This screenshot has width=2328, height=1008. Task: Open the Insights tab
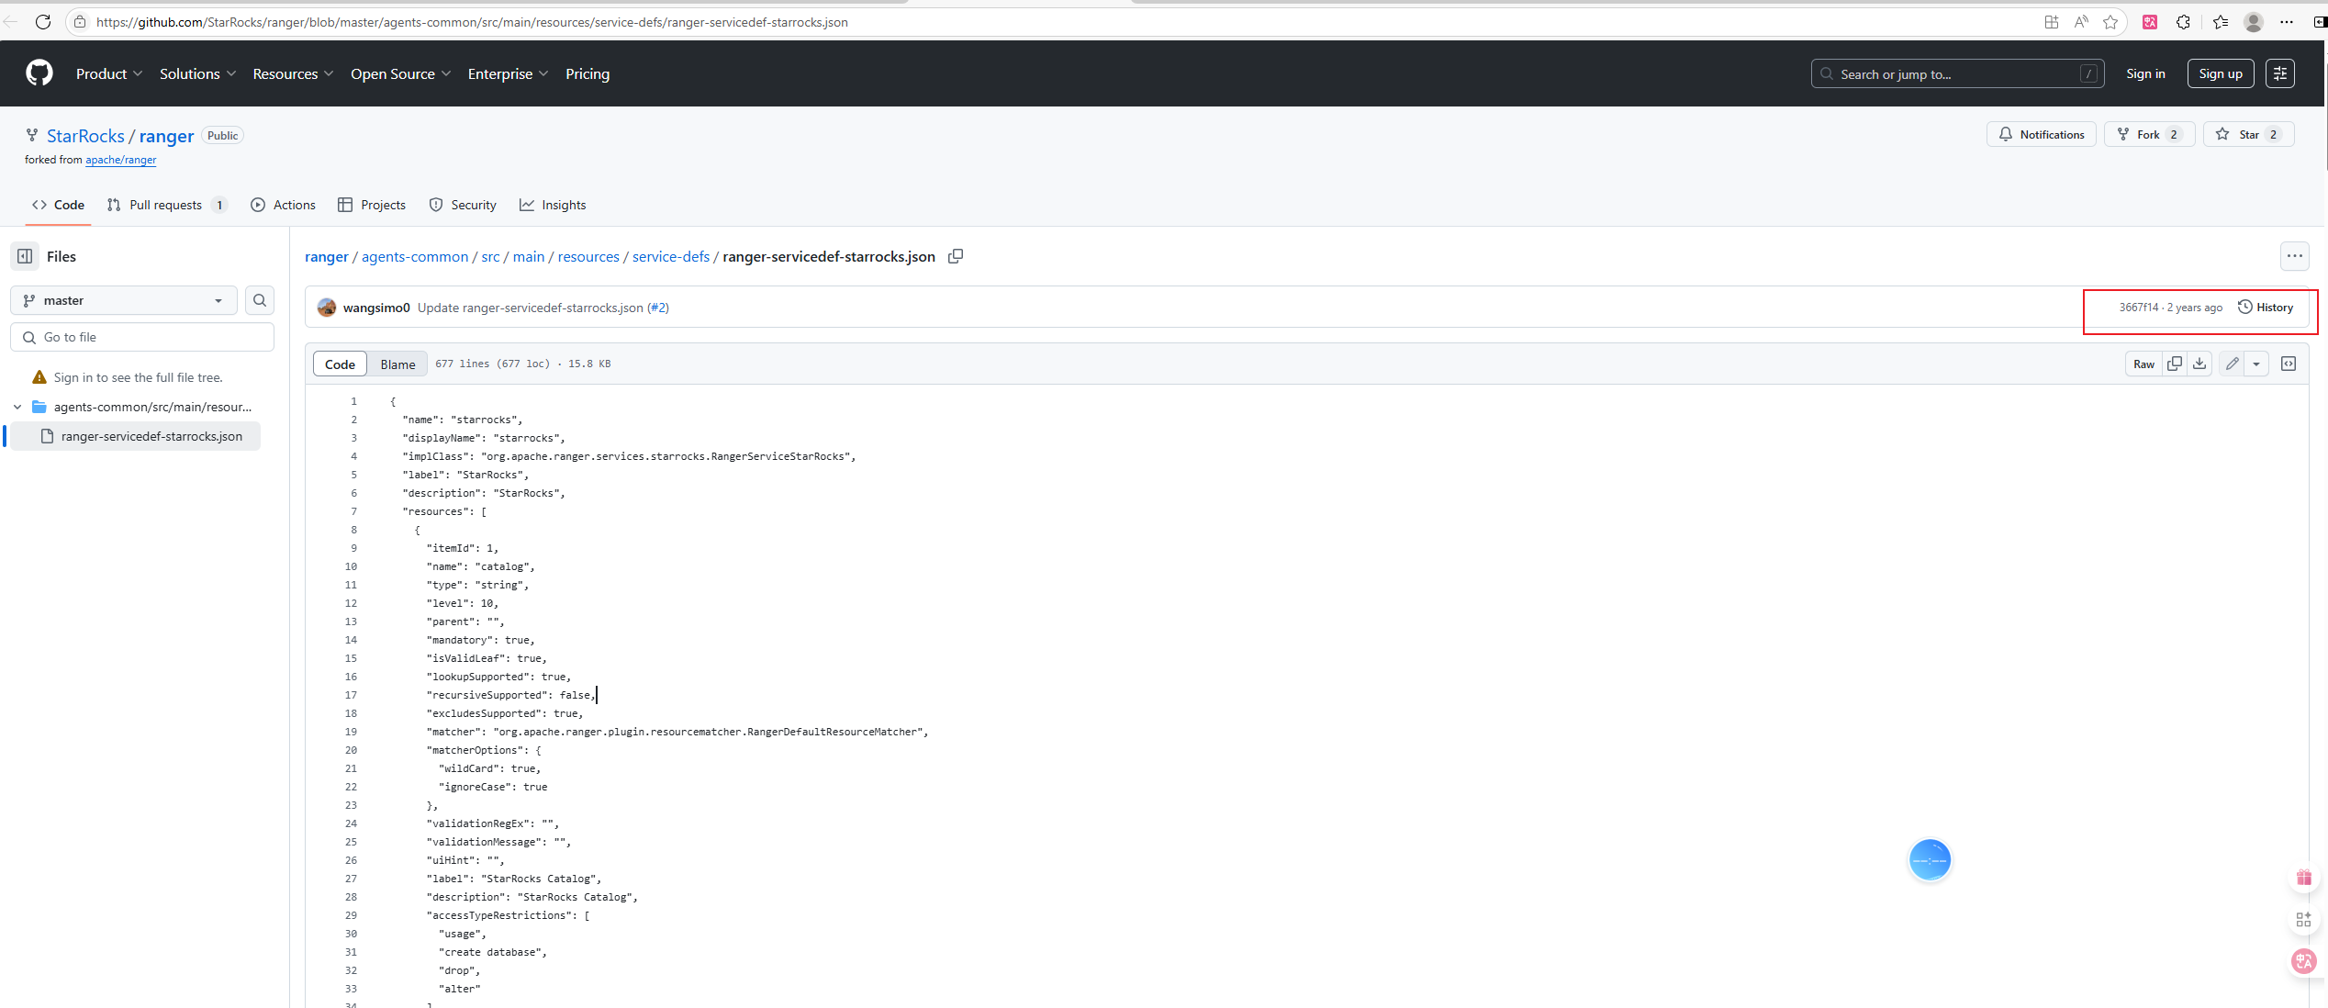(553, 205)
